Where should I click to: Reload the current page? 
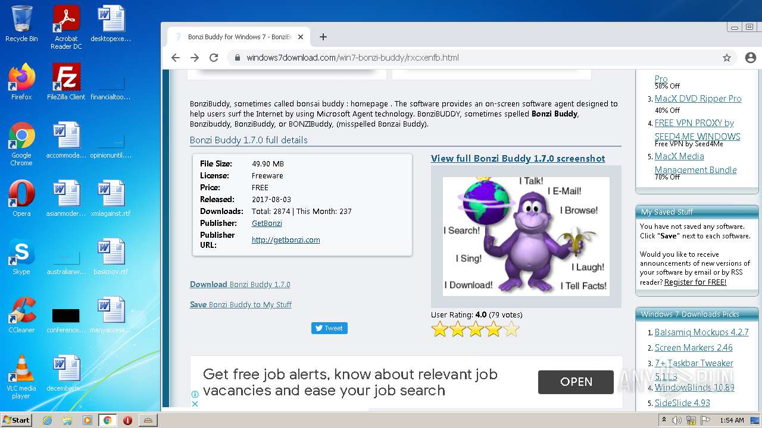pos(214,58)
